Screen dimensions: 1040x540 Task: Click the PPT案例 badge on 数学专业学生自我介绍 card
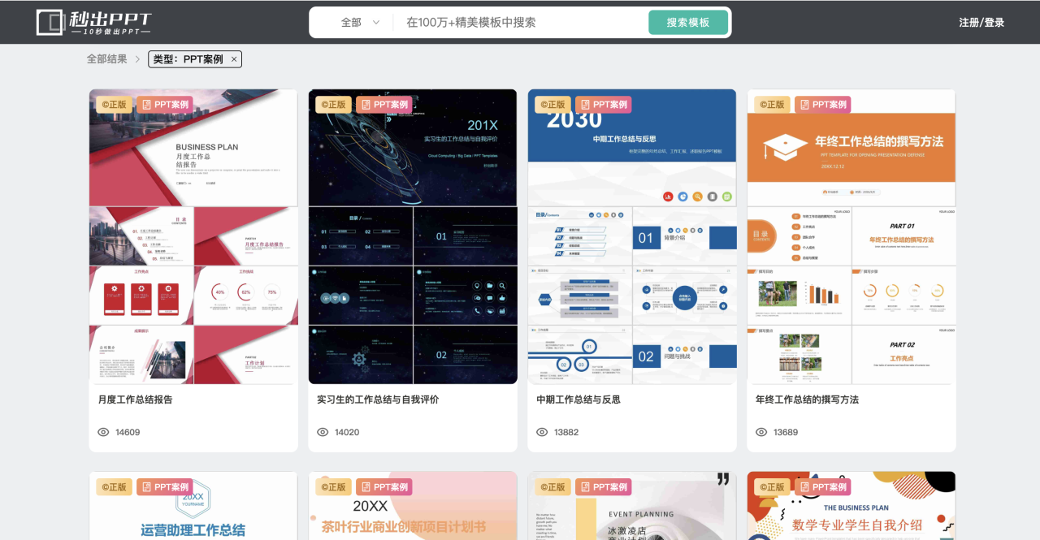click(x=823, y=487)
